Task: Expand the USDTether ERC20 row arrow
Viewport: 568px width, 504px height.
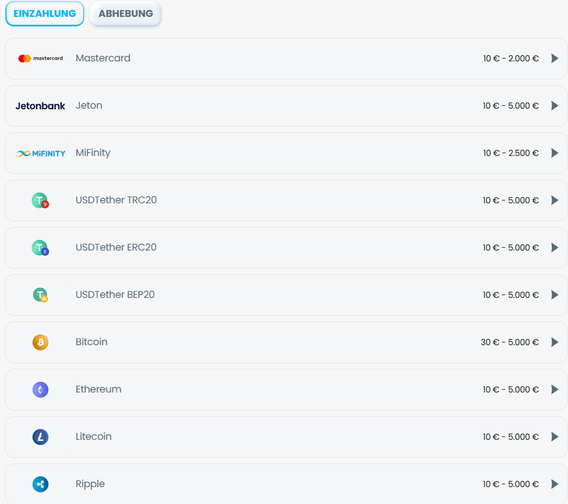Action: 555,247
